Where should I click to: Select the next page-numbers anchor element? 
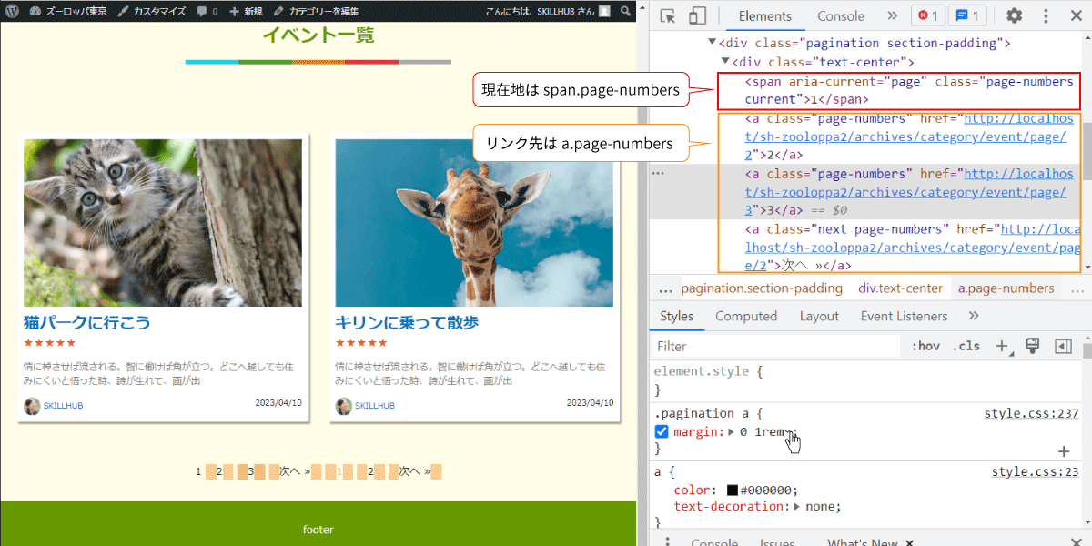click(x=911, y=247)
